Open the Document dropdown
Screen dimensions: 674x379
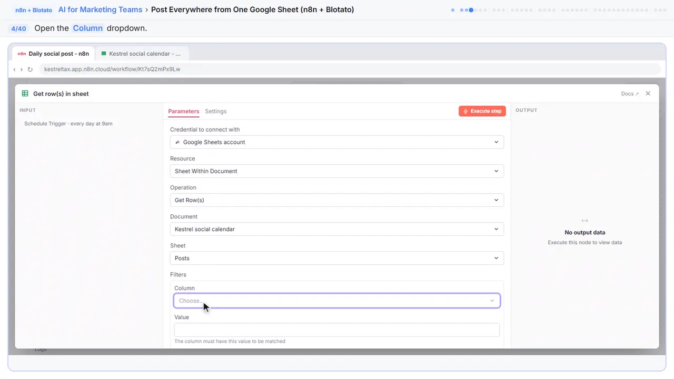click(x=337, y=229)
